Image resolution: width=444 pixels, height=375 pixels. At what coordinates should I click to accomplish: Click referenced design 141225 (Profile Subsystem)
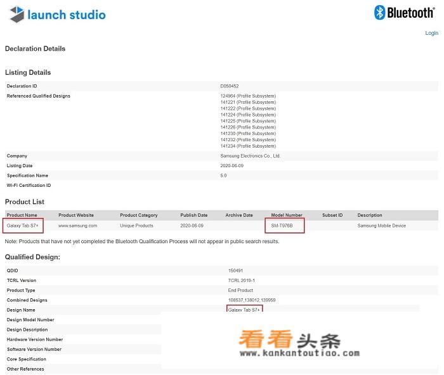click(248, 121)
